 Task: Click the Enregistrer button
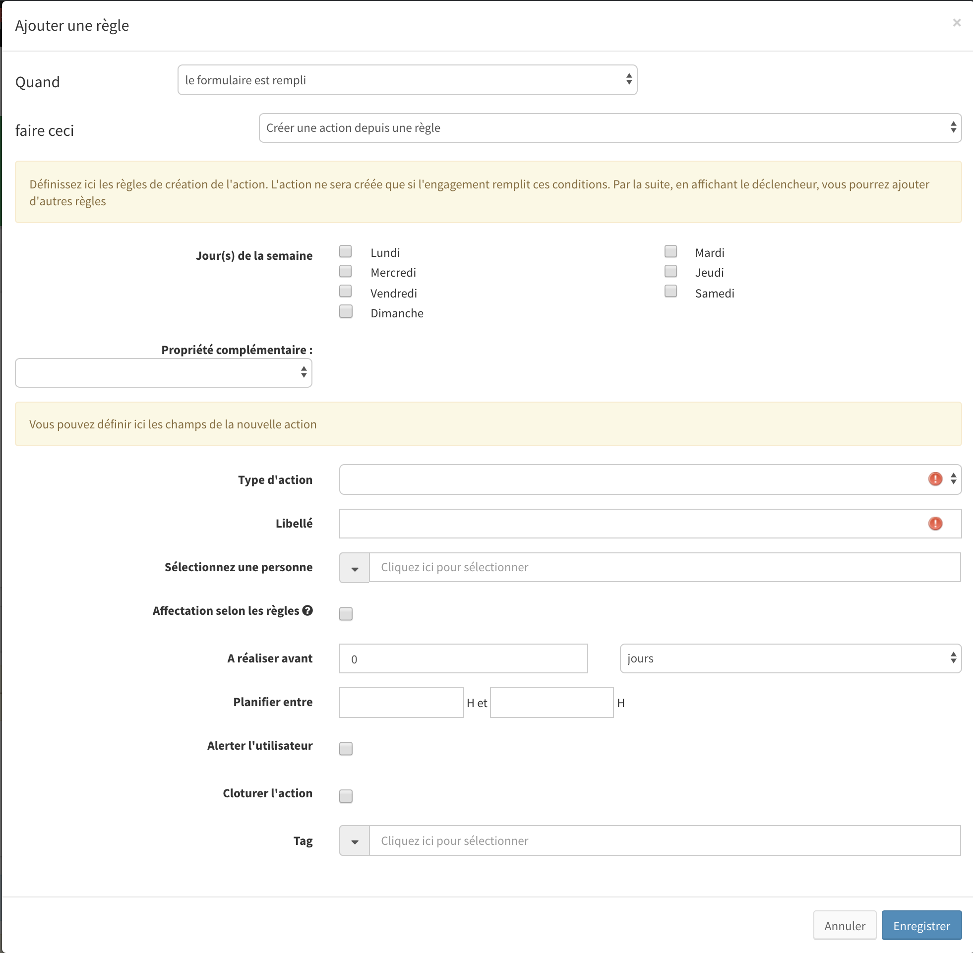click(921, 925)
